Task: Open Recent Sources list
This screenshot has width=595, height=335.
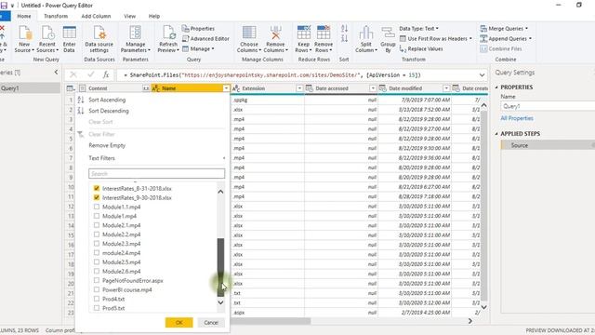Action: [47, 39]
